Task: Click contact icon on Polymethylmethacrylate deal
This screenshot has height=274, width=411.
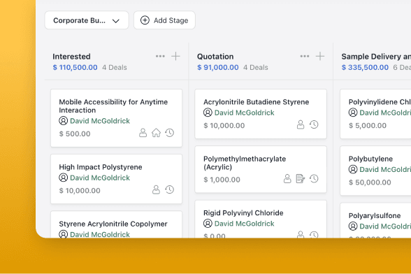Action: point(287,179)
